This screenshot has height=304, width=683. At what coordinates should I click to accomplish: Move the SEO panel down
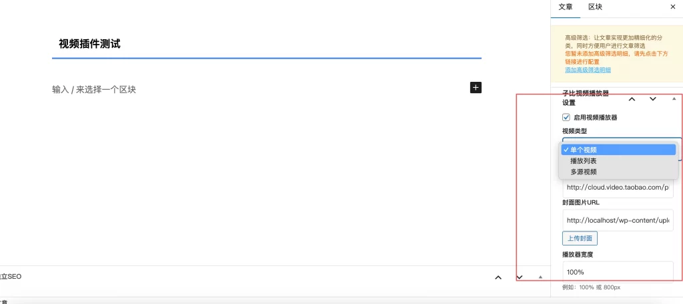pos(520,277)
